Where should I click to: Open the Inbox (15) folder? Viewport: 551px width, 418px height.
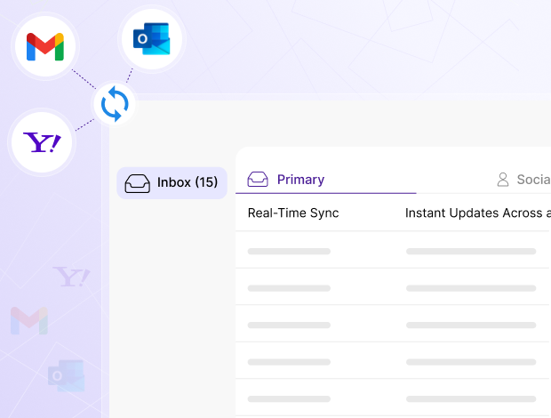[x=172, y=183]
